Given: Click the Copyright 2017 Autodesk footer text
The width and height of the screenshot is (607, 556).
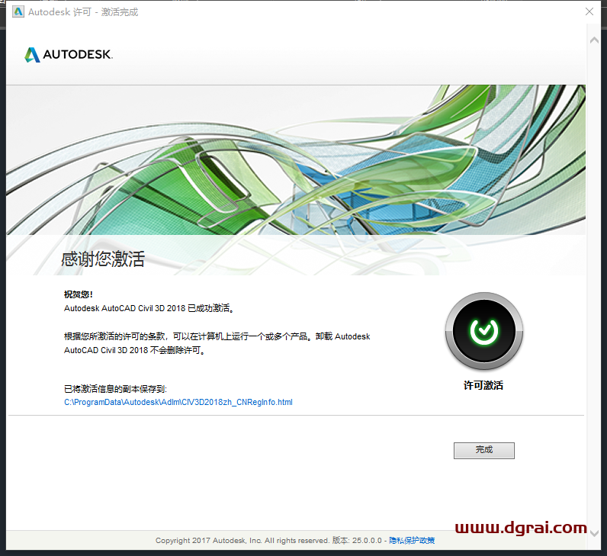Looking at the screenshot, I should coord(242,540).
